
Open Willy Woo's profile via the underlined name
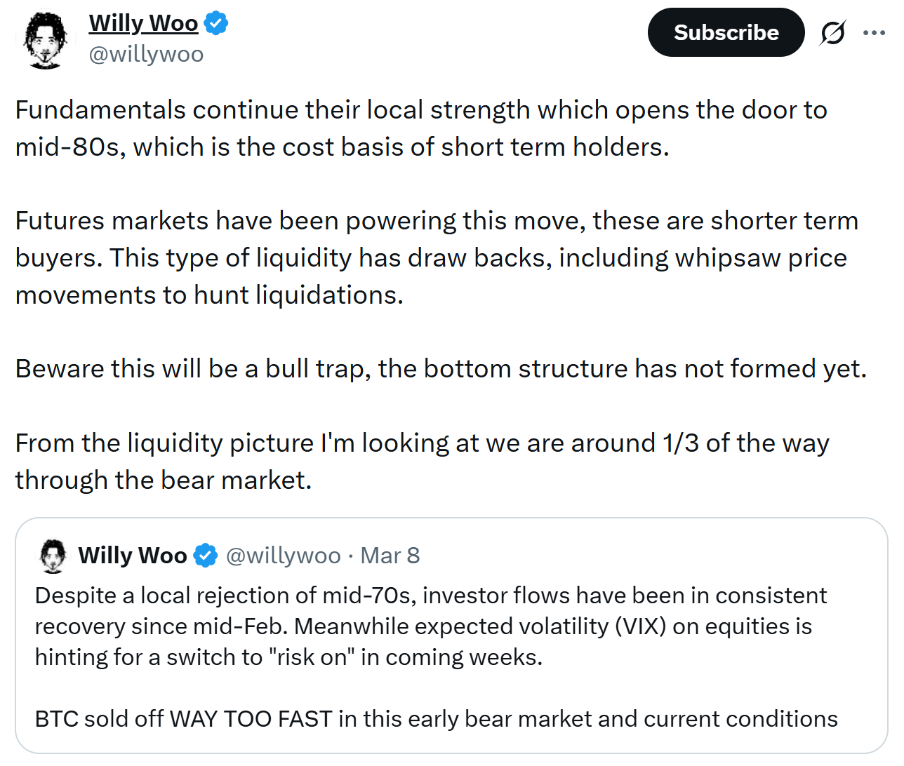tap(142, 22)
